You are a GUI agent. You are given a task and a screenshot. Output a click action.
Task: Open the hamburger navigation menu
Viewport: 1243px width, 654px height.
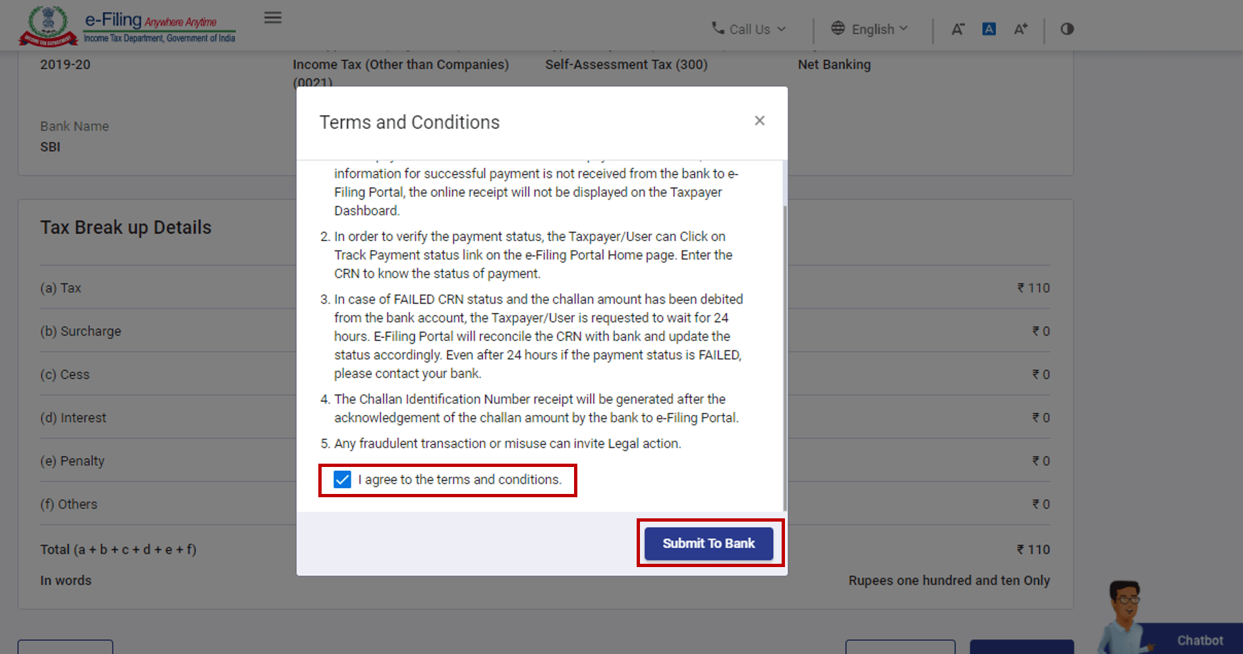(272, 18)
